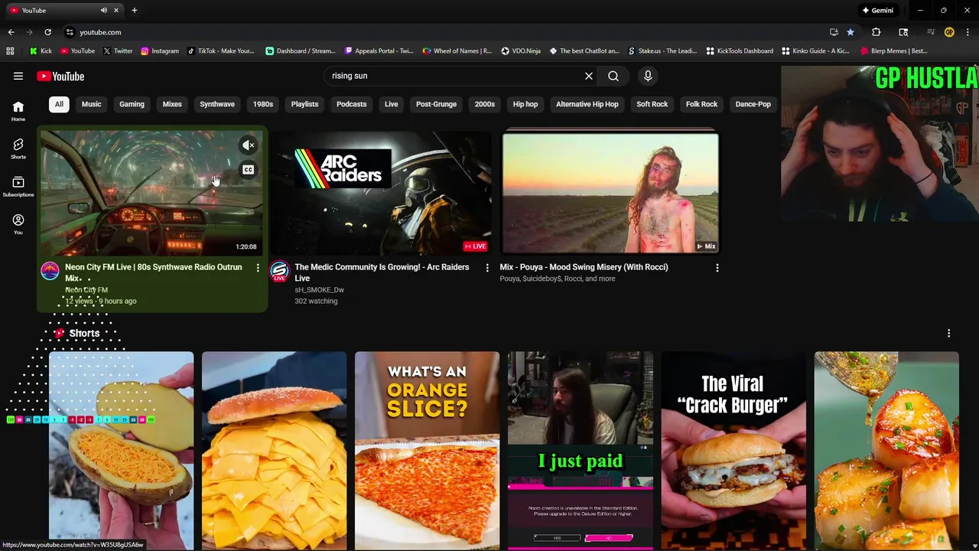Image resolution: width=979 pixels, height=551 pixels.
Task: Open the Chrome three-dot menu
Action: 968,32
